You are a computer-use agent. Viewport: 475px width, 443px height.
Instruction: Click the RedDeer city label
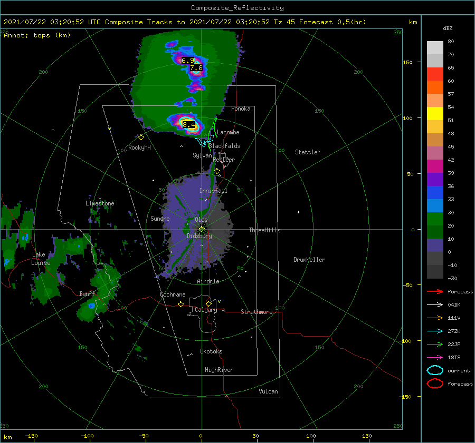(224, 160)
